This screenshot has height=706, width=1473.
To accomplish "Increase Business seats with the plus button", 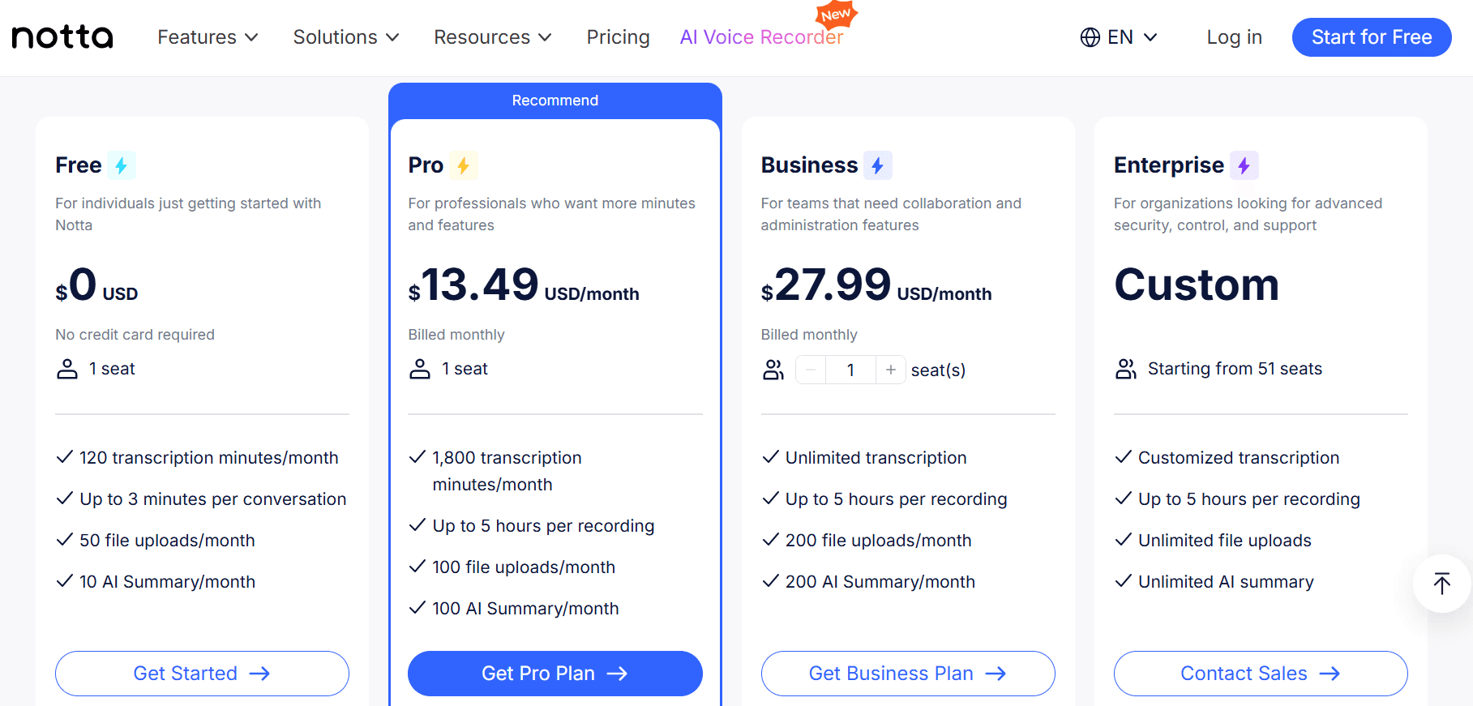I will (891, 370).
